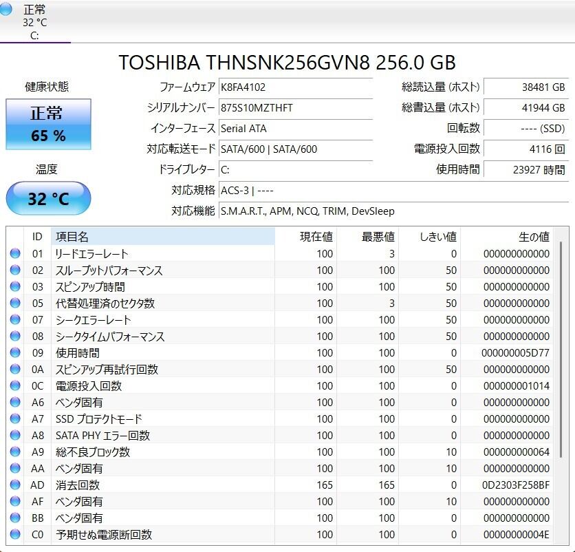The image size is (575, 552).
Task: Select the リードエラーレート row name
Action: [x=91, y=253]
